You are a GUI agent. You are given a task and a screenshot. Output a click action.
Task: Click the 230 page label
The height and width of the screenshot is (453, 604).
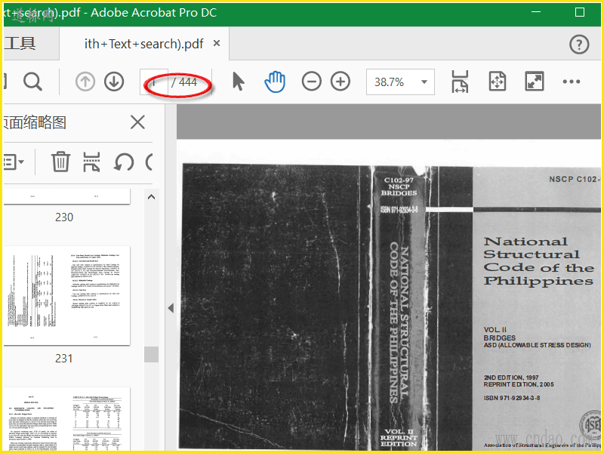point(64,217)
